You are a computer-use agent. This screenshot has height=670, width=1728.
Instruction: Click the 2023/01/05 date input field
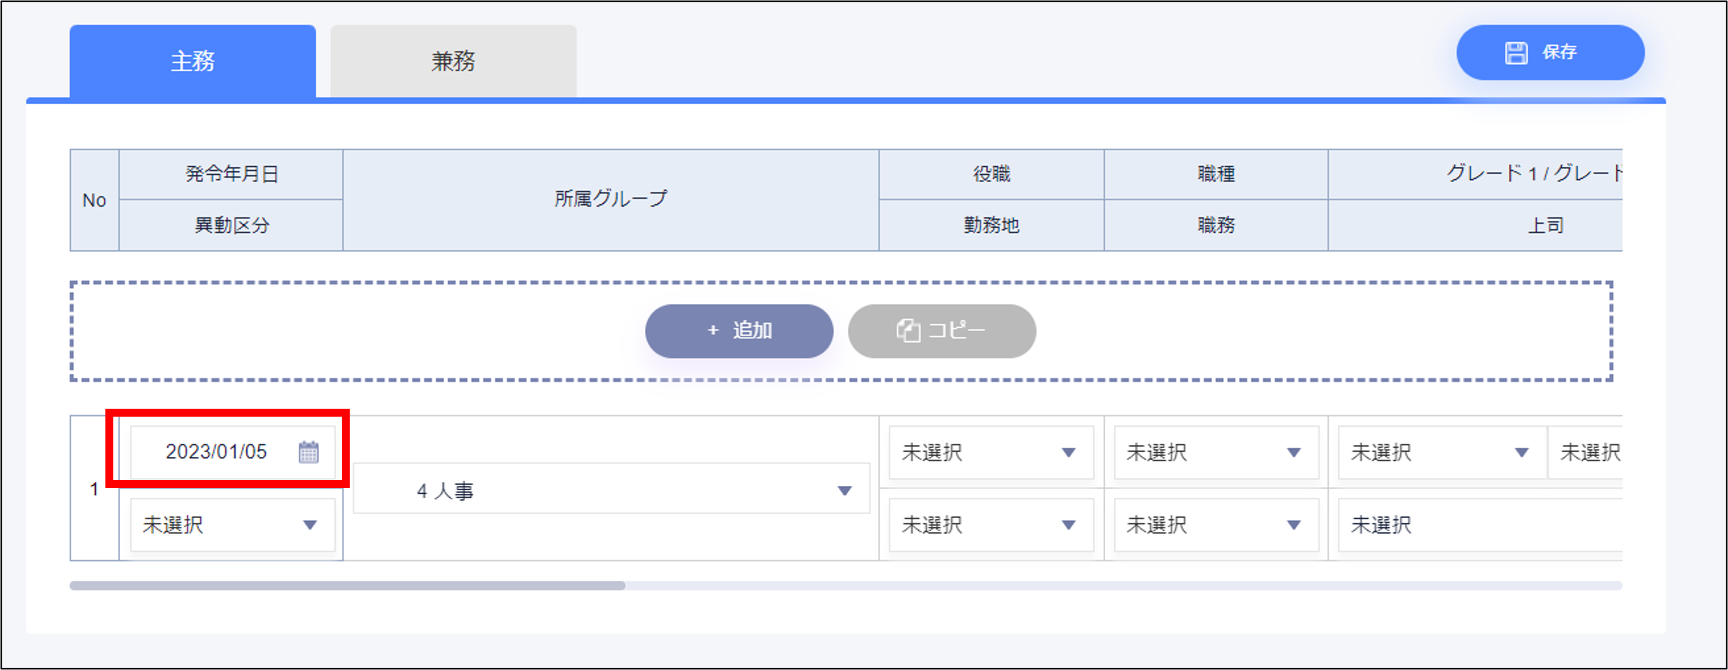point(216,452)
